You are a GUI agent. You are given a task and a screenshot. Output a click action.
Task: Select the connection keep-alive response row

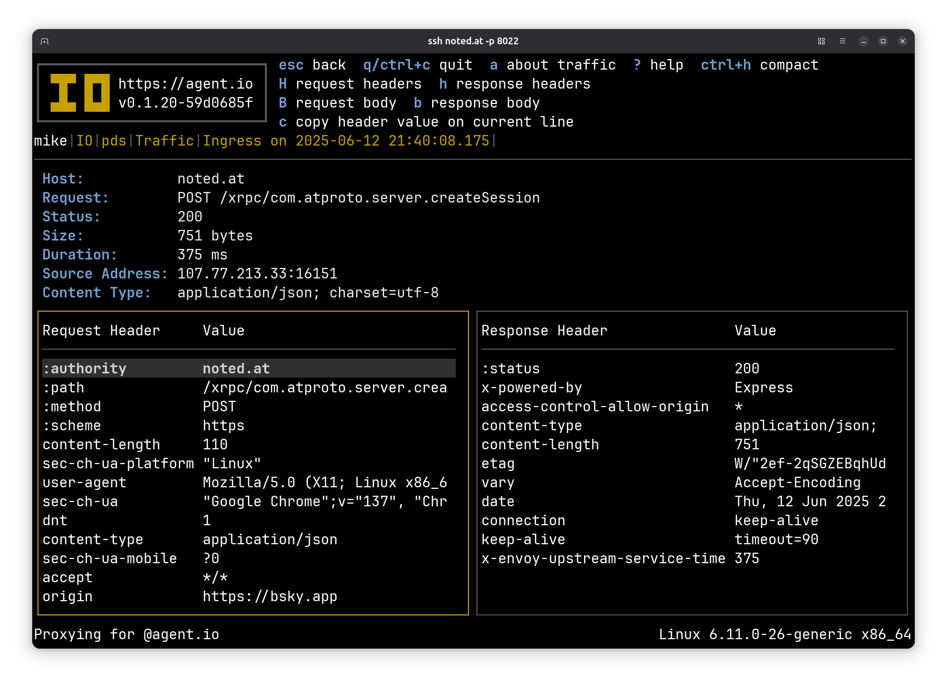pyautogui.click(x=688, y=521)
